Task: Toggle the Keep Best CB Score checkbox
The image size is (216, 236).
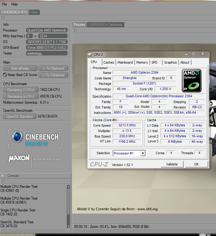Action: (5, 75)
